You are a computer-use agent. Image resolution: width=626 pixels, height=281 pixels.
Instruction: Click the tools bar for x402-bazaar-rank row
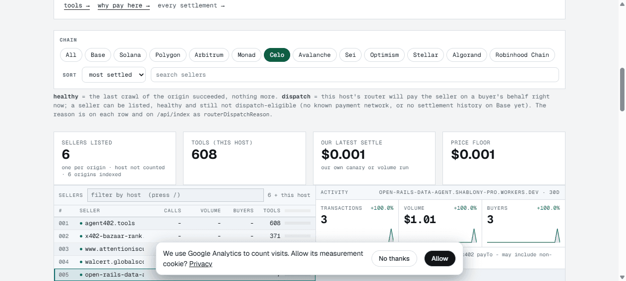pos(298,236)
